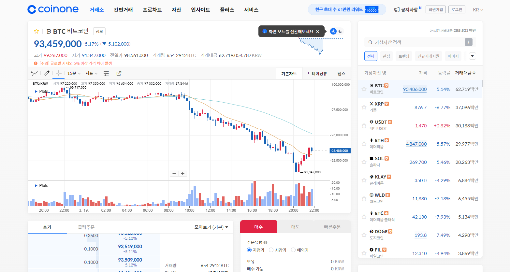Open the 자산 menu
This screenshot has height=272, width=510.
click(x=176, y=10)
